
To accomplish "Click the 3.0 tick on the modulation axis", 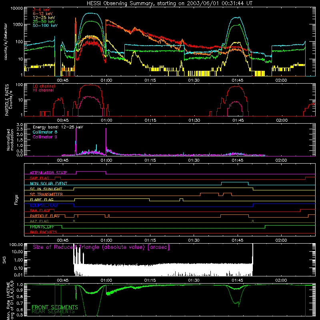I will point(20,125).
